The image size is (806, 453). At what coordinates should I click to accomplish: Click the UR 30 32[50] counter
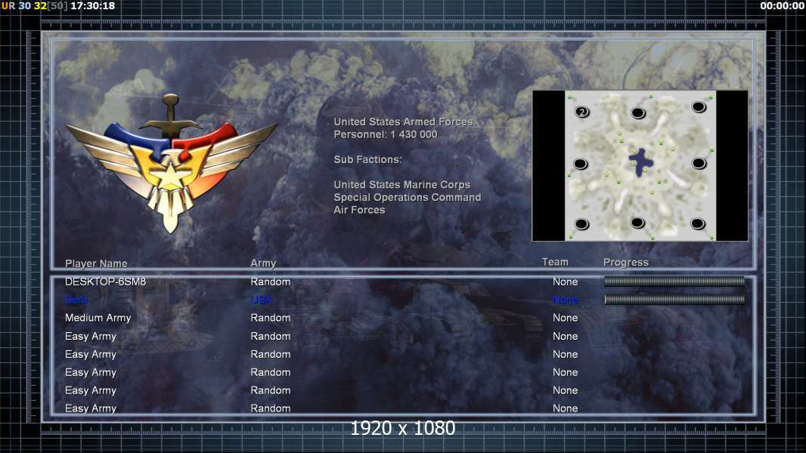coord(35,5)
